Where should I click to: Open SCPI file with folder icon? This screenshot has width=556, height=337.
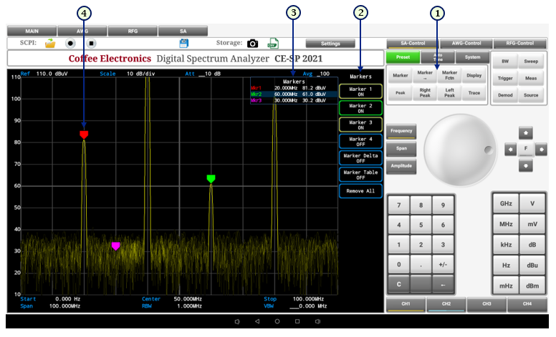(x=50, y=44)
